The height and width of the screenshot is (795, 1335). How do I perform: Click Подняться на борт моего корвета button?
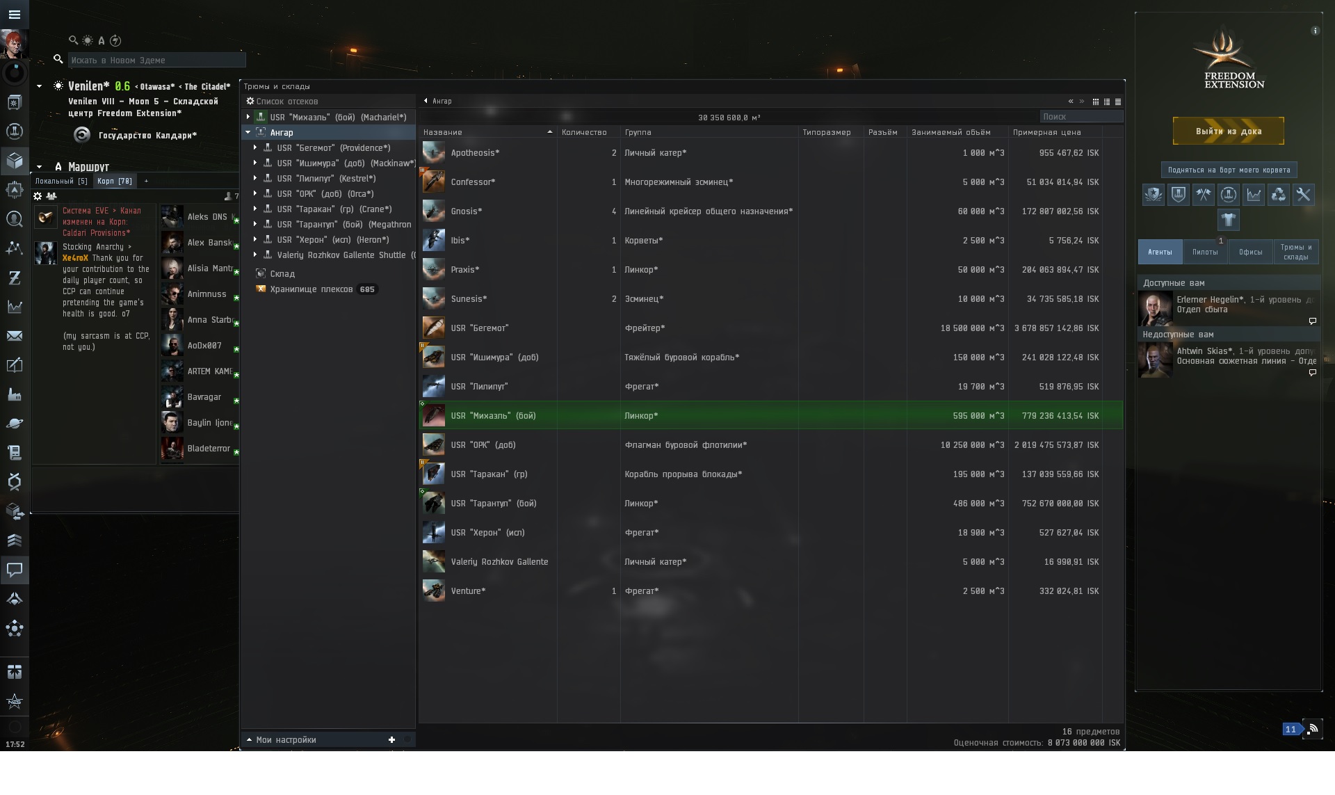[1228, 170]
